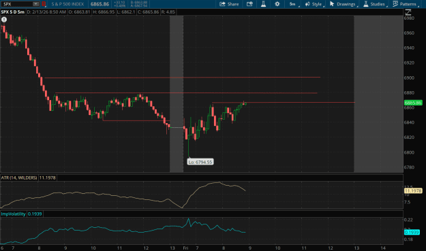Click the +33.10 net change figure

(x=119, y=3)
